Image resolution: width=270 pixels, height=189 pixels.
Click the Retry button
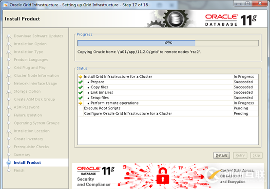(x=240, y=155)
